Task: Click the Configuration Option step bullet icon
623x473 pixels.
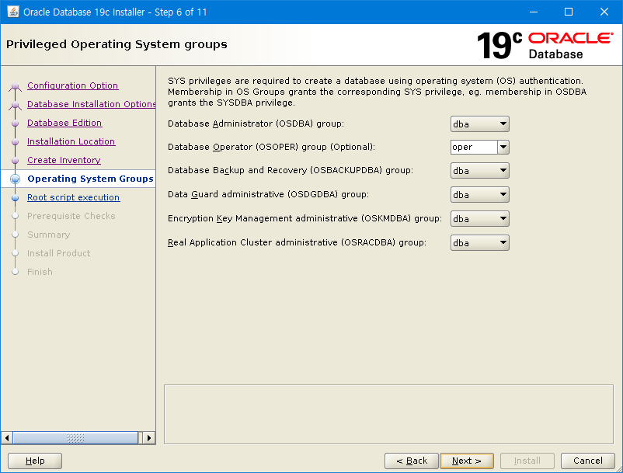Action: pyautogui.click(x=15, y=86)
